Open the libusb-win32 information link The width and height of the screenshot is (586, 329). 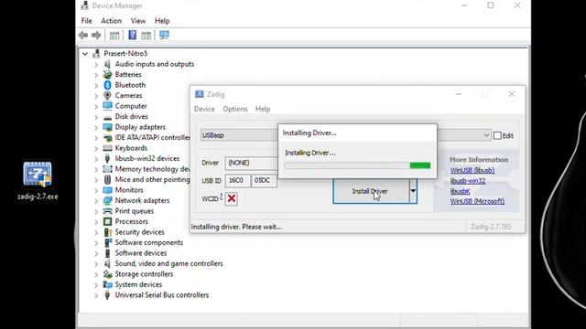click(x=468, y=181)
